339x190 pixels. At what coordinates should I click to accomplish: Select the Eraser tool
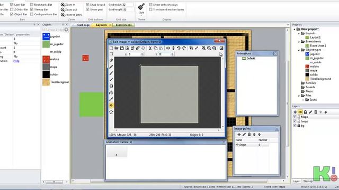(111, 60)
